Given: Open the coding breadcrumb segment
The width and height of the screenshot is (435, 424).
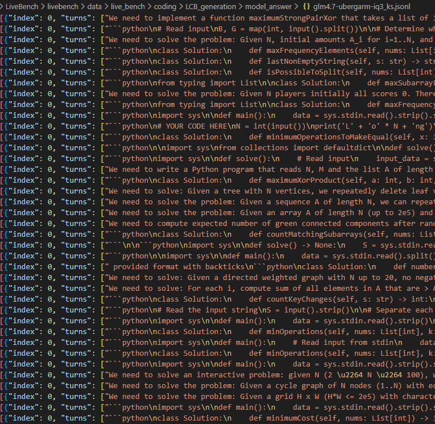Looking at the screenshot, I should click(x=165, y=6).
